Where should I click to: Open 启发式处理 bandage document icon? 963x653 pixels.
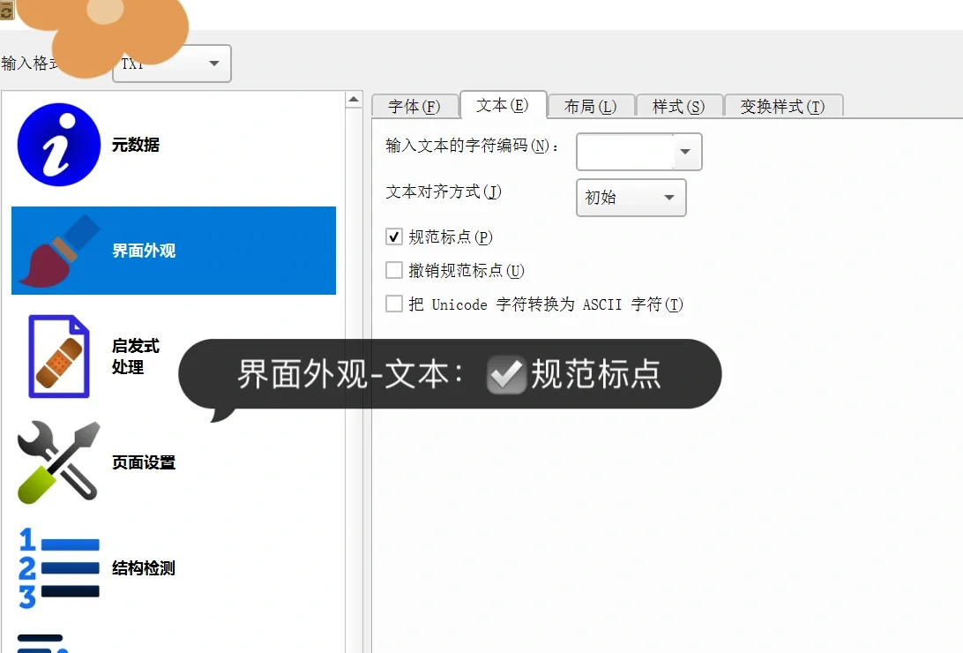[59, 357]
